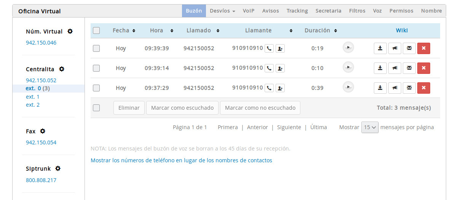Select ext. 1 in Centralita sidebar

(x=33, y=97)
